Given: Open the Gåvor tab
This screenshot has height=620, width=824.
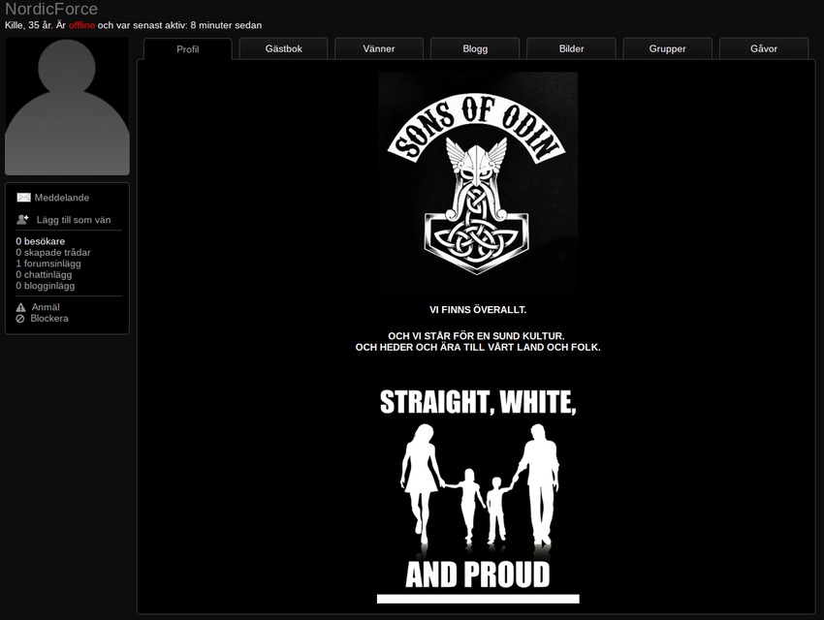Looking at the screenshot, I should pyautogui.click(x=763, y=48).
